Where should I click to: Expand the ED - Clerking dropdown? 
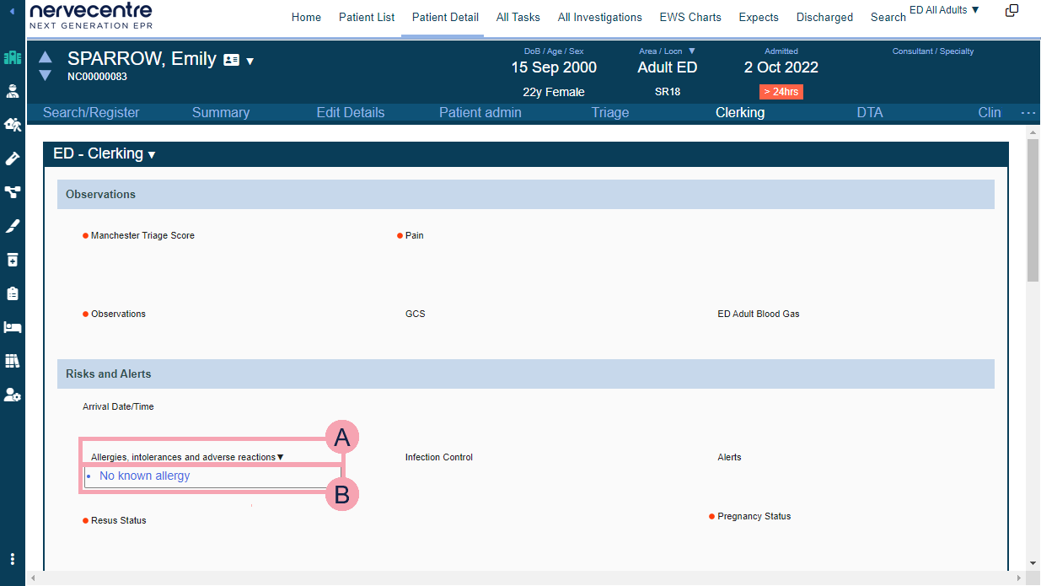pyautogui.click(x=152, y=155)
